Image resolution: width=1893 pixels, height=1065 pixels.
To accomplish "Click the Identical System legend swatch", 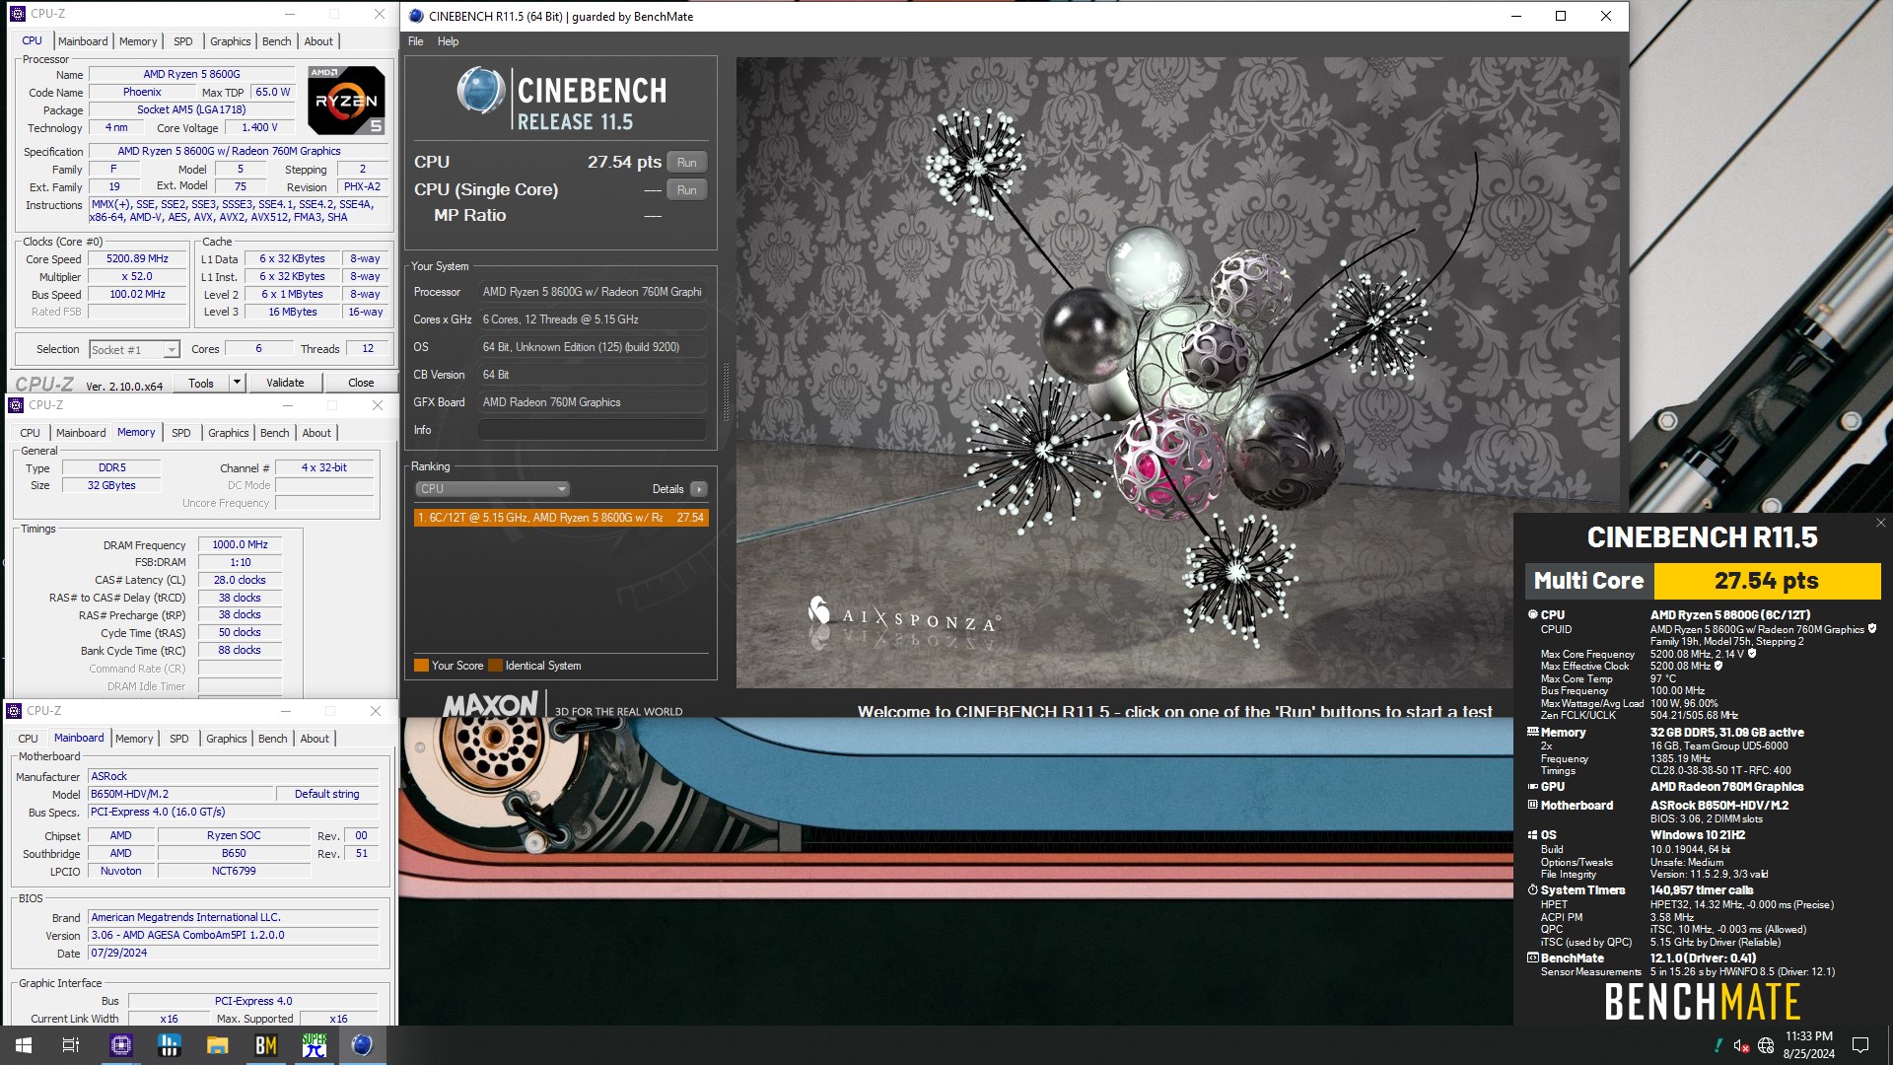I will pyautogui.click(x=495, y=666).
